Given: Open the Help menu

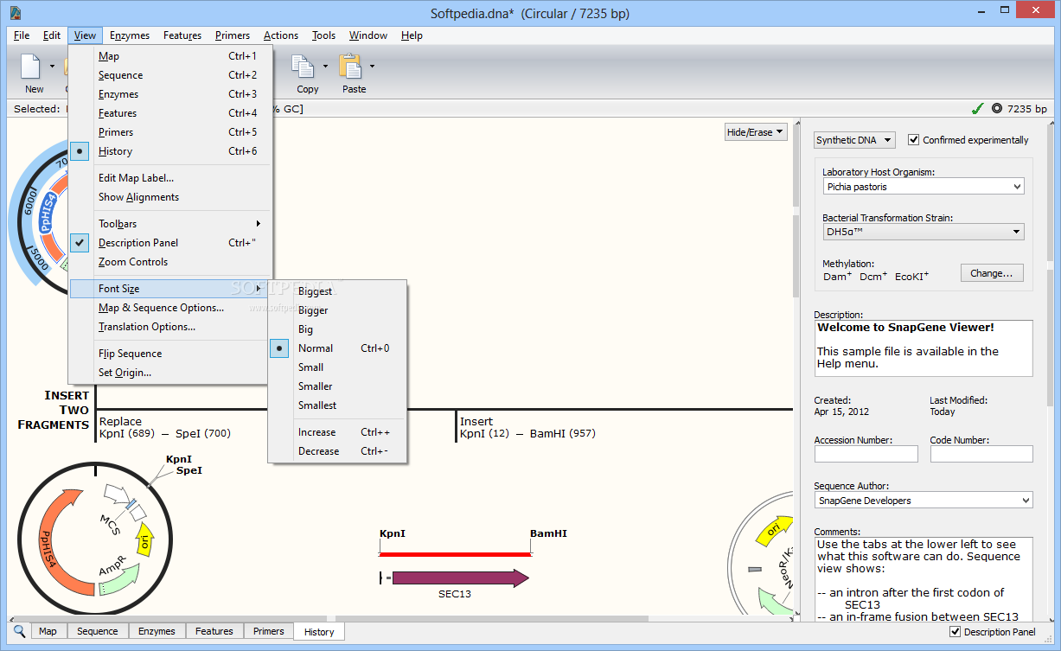Looking at the screenshot, I should (412, 35).
